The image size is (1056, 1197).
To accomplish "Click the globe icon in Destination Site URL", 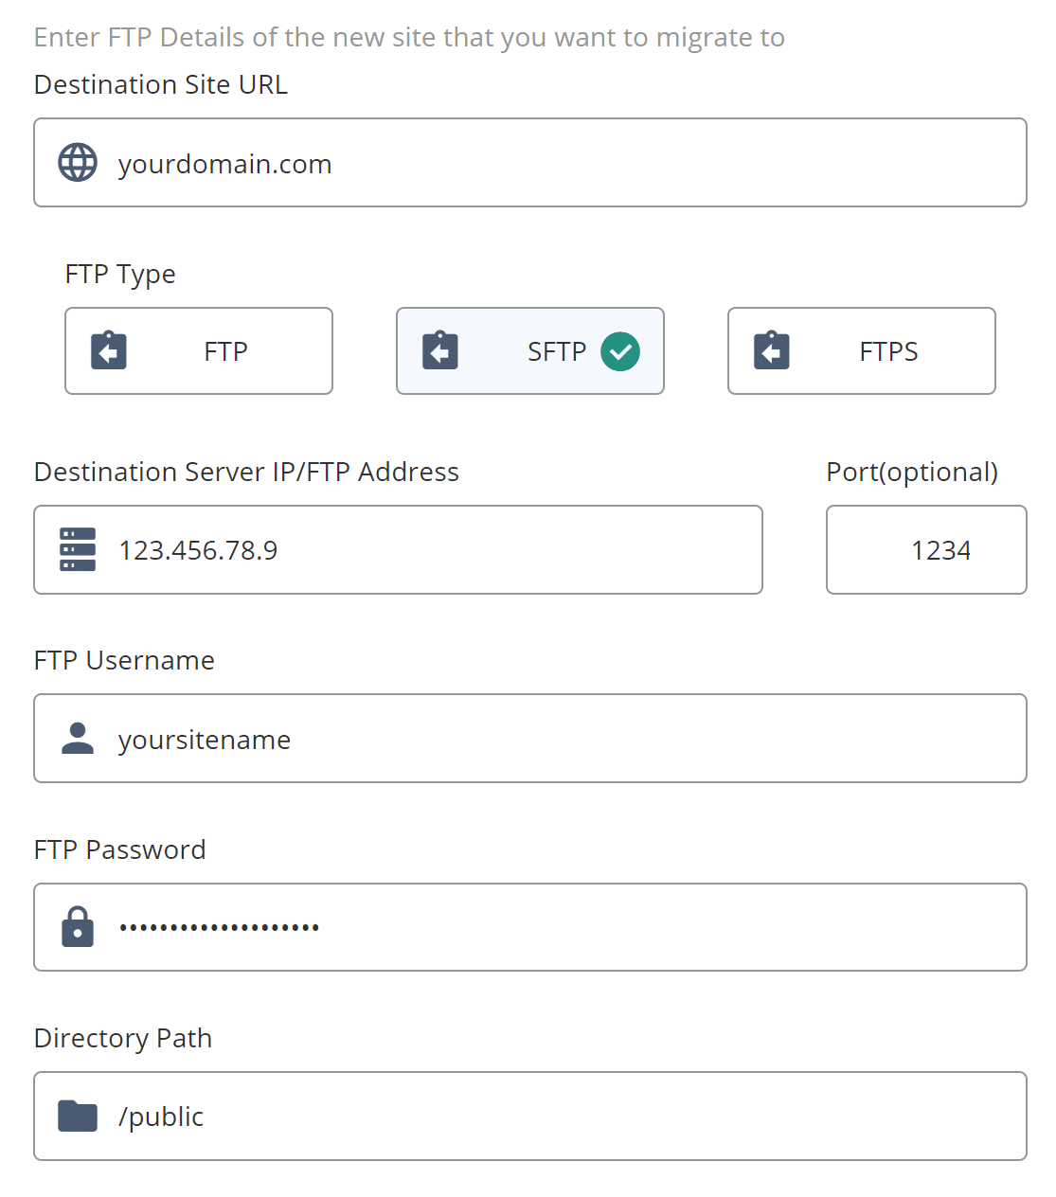I will click(78, 163).
